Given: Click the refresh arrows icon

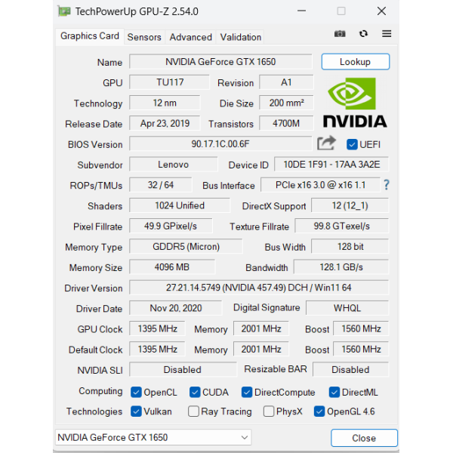Looking at the screenshot, I should pos(363,34).
